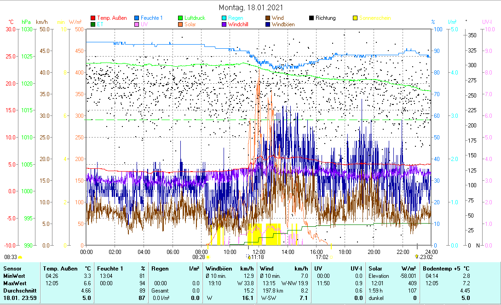This screenshot has width=501, height=305.
Task: Click the pink UV legend label
Action: 144,25
